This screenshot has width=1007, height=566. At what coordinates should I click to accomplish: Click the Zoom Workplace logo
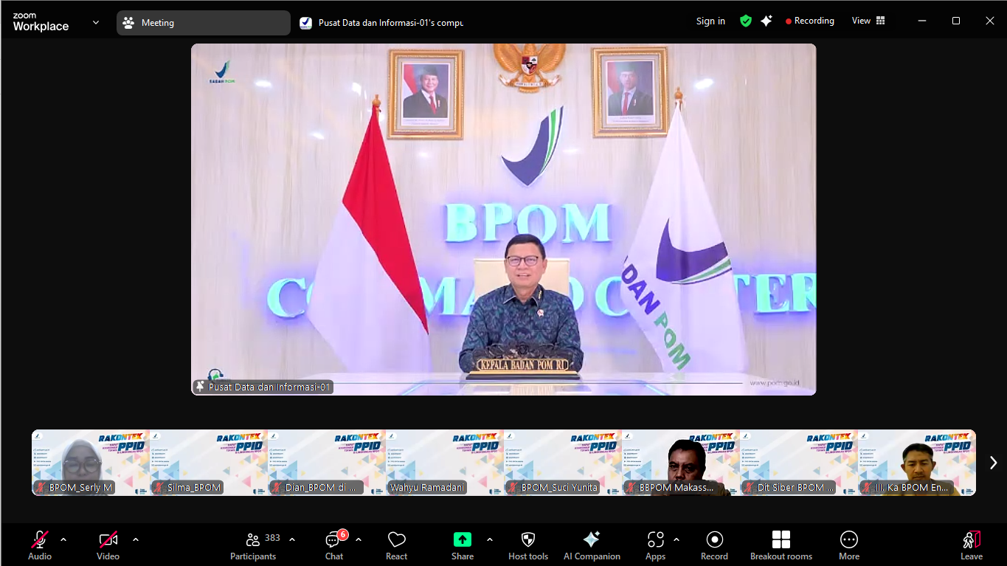(x=41, y=22)
